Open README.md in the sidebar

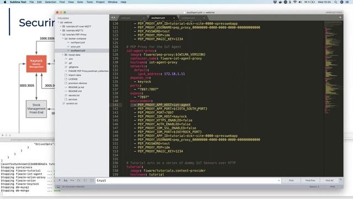[x=75, y=91]
